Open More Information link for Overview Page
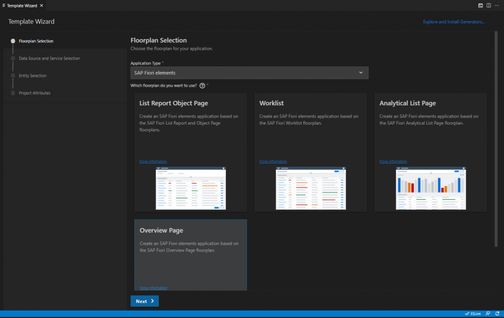Screen dimensions: 504x318 pos(154,288)
